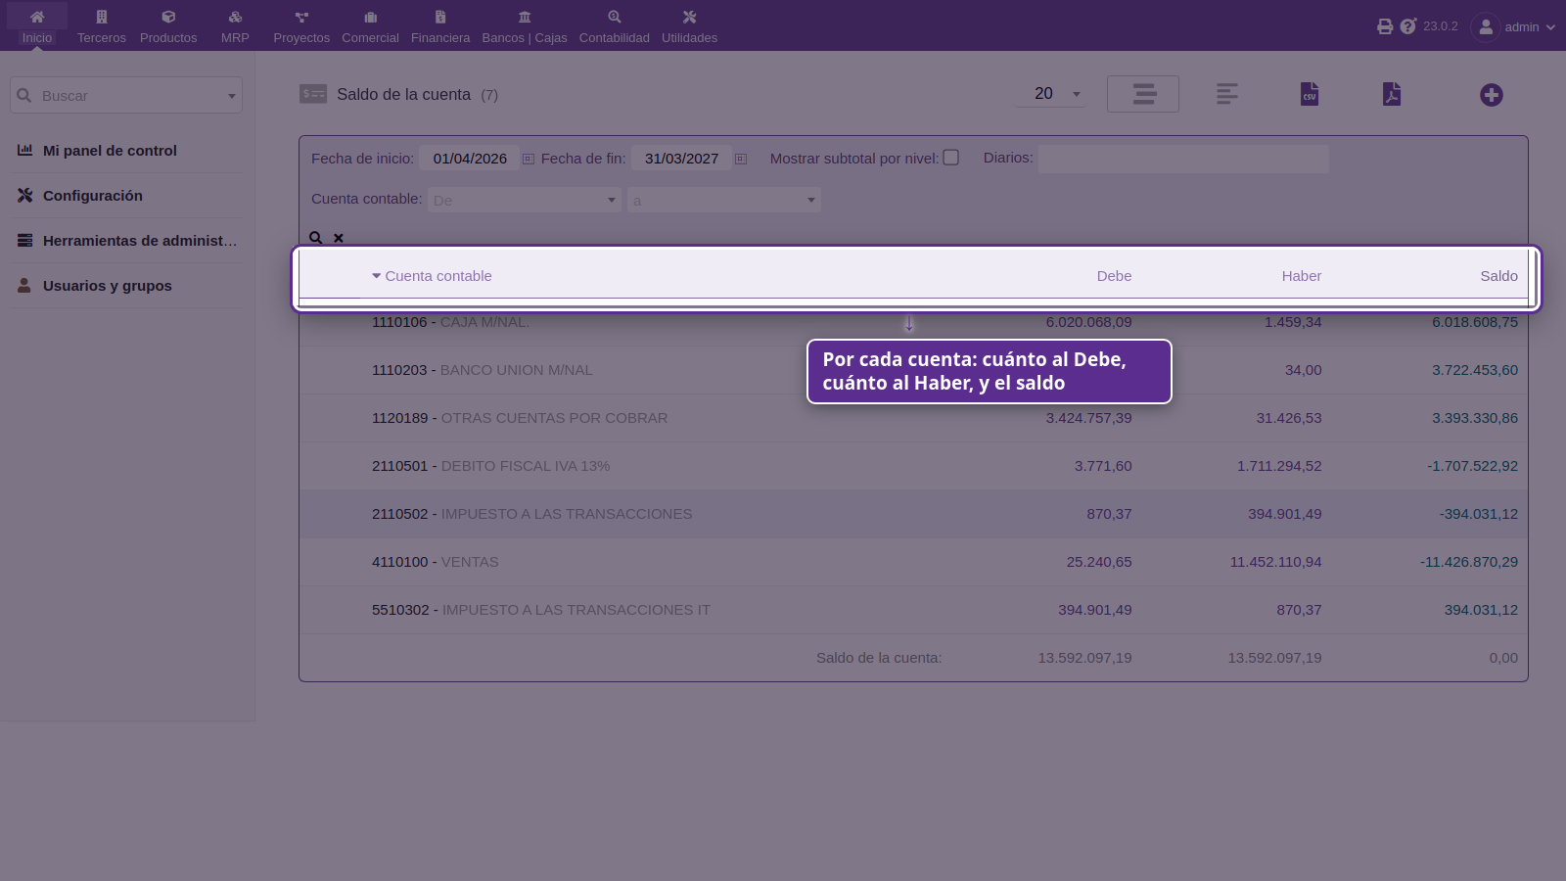This screenshot has height=881, width=1566.
Task: Export the balance as PDF
Action: tap(1392, 94)
